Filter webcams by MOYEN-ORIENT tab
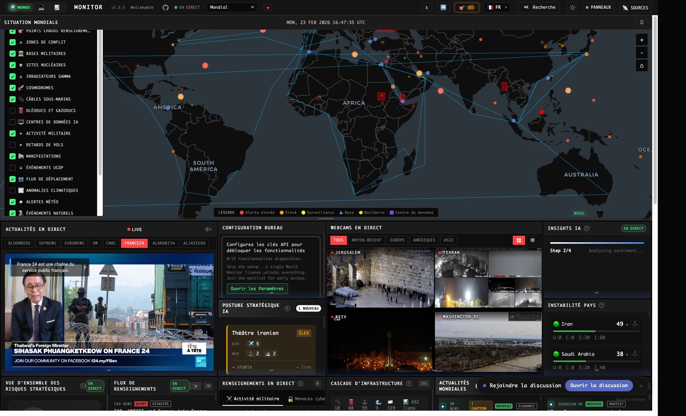Viewport: 686px width, 416px height. point(366,240)
